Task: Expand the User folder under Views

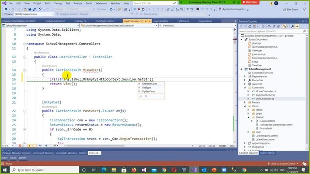Action: point(248,132)
